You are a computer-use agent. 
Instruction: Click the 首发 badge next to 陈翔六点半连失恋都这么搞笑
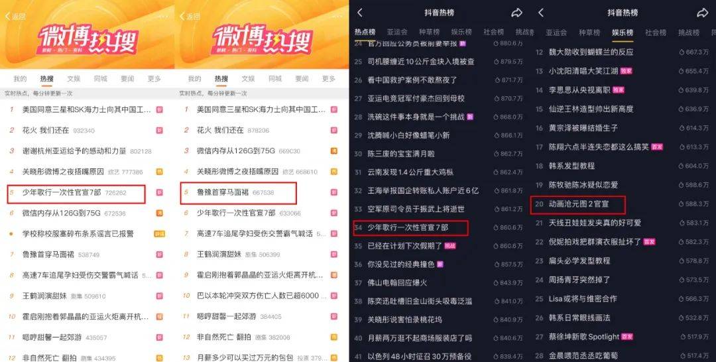click(656, 147)
